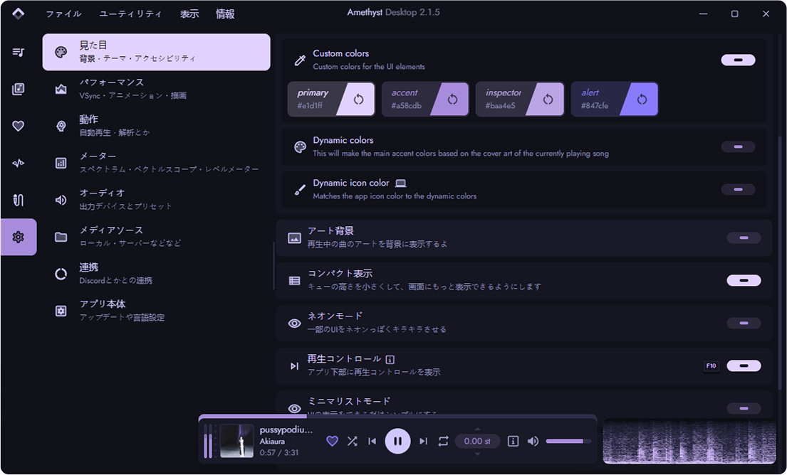Screen dimensions: 787x475
Task: Click the Akiaura album art thumbnail
Action: pyautogui.click(x=239, y=441)
